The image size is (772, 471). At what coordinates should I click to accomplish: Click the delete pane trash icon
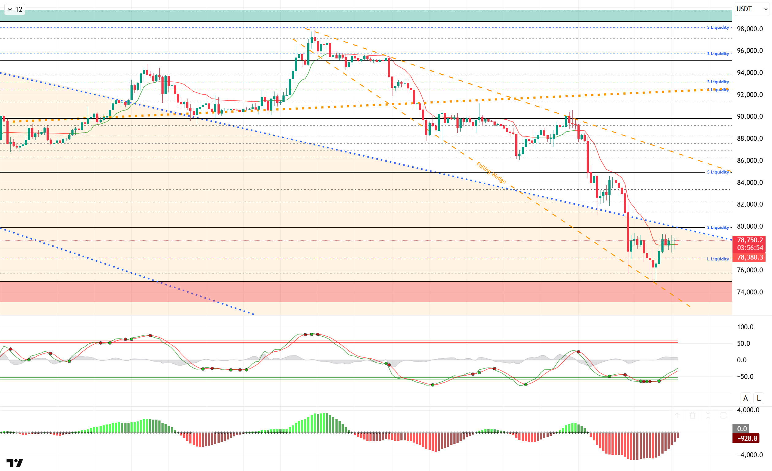tap(692, 416)
